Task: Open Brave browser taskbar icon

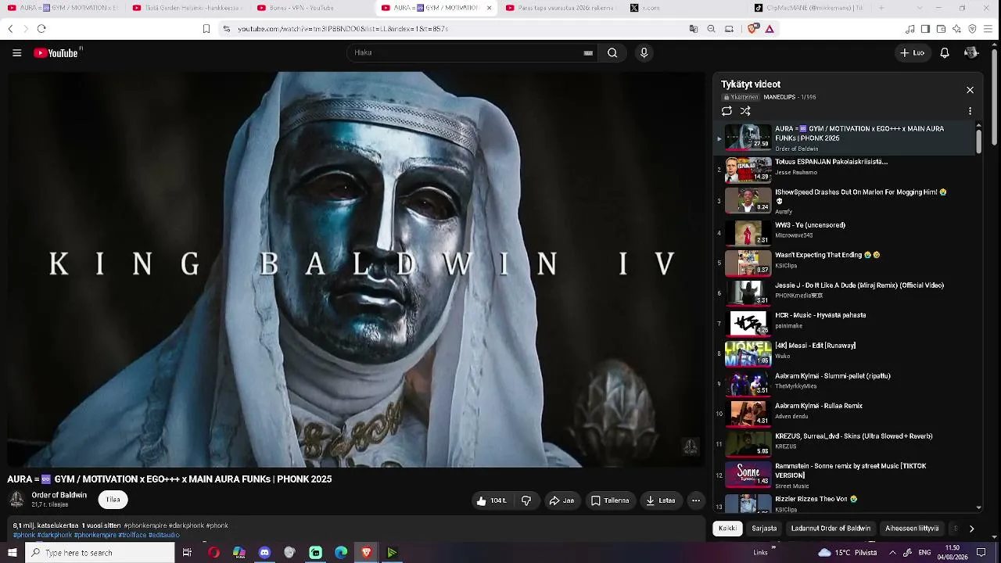Action: pos(367,553)
